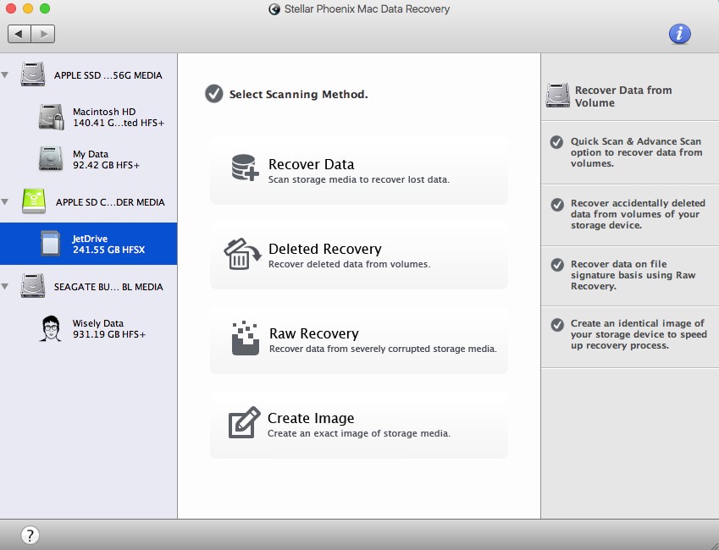
Task: Collapse the APPLE SSD media tree
Action: 5,74
